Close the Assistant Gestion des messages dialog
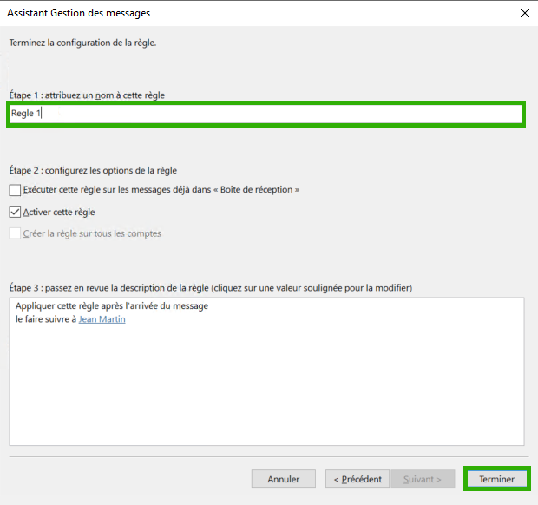 point(525,13)
